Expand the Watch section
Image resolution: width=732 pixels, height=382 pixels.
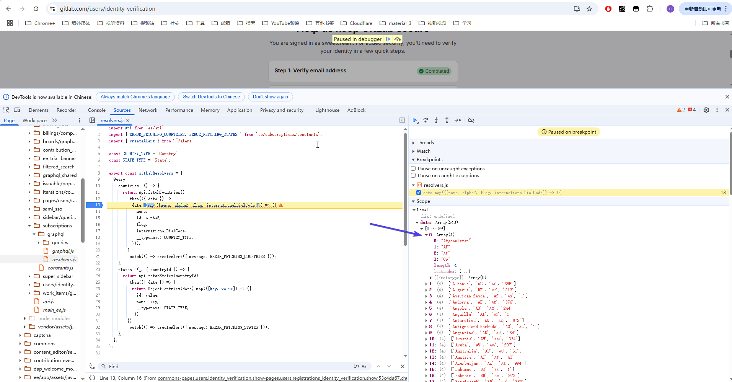pos(413,151)
